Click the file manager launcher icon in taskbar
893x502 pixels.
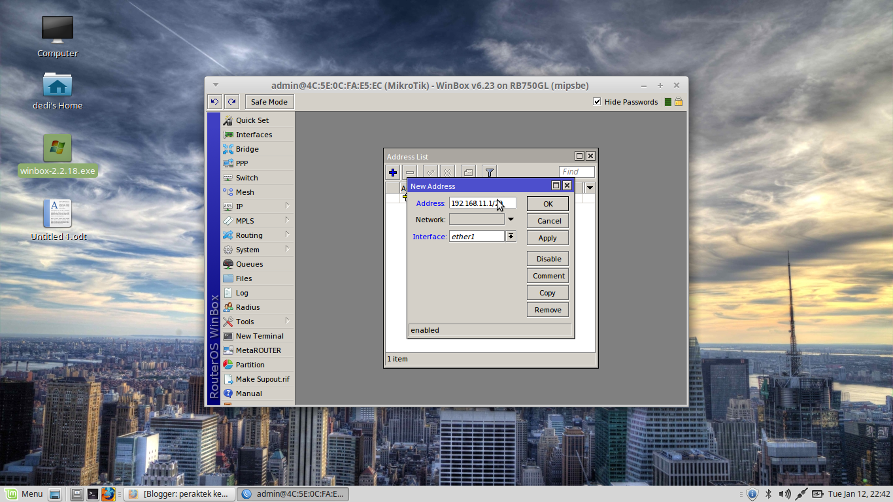click(x=77, y=494)
